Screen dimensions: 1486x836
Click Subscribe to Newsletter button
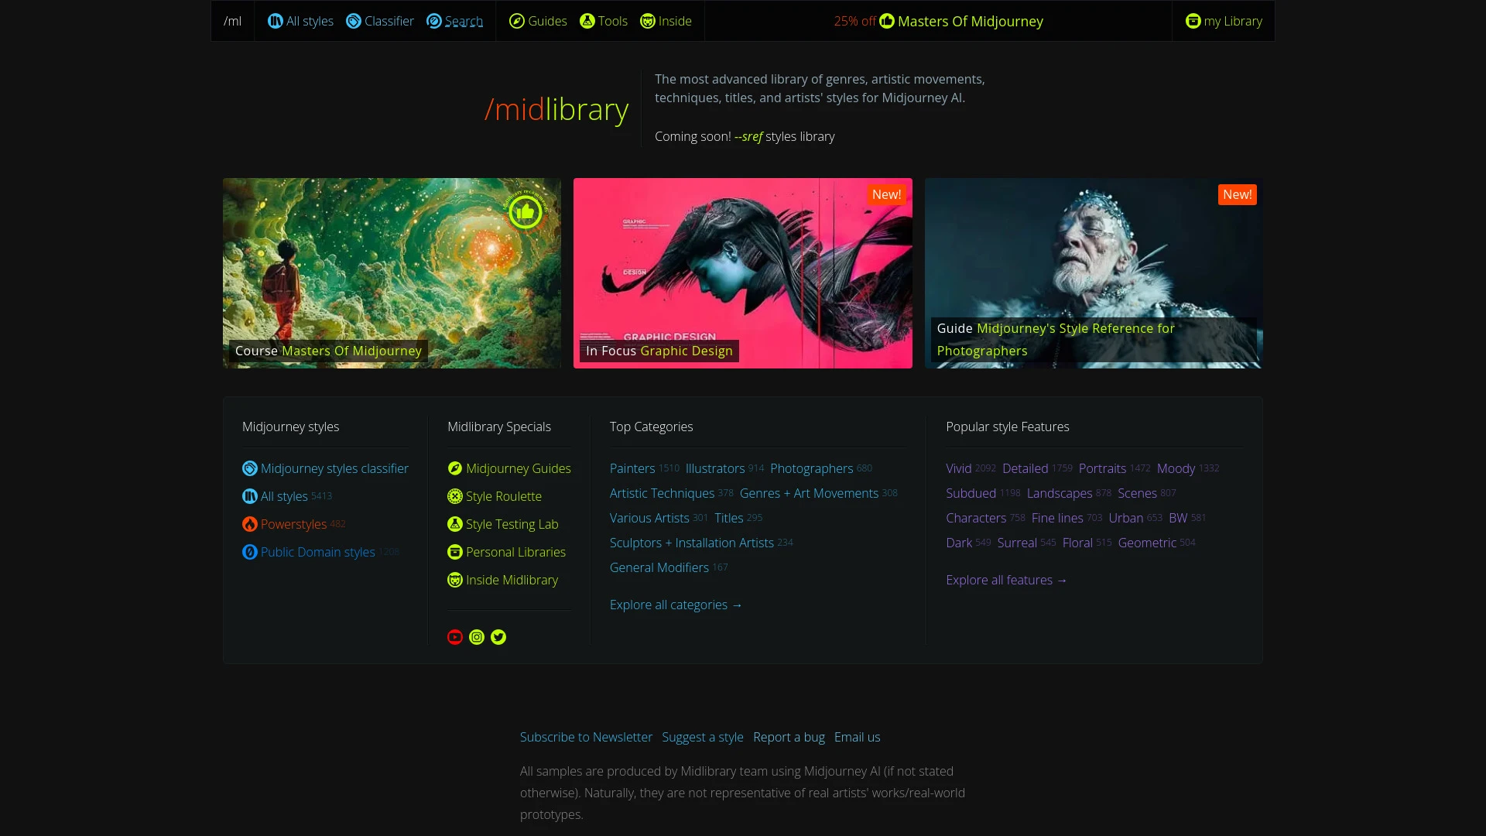tap(587, 736)
